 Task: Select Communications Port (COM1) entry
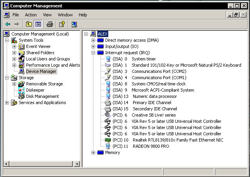[x=159, y=78]
